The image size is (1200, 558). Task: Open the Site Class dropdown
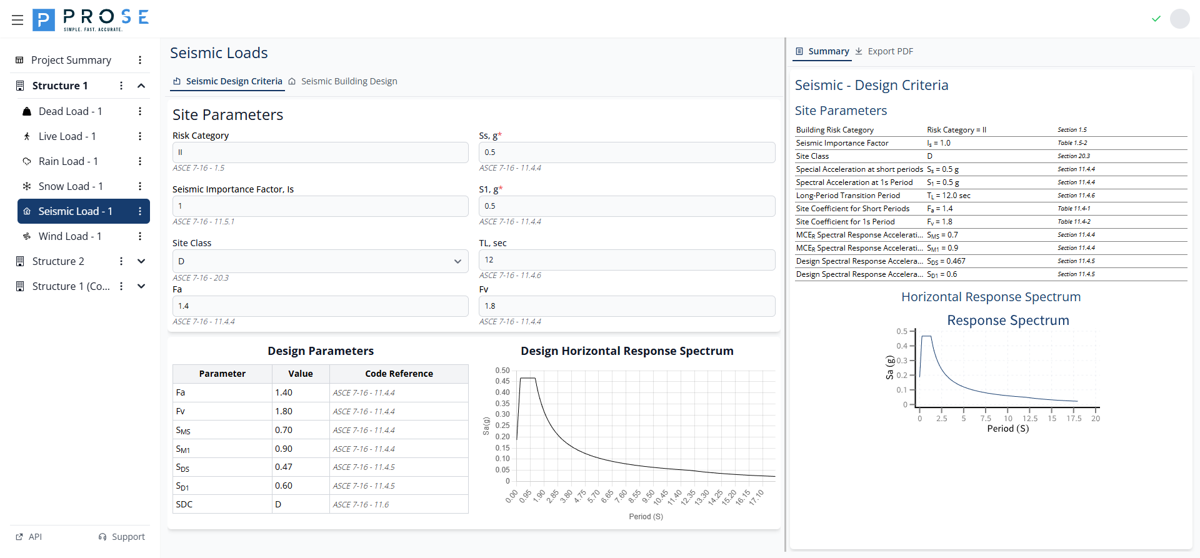[320, 261]
